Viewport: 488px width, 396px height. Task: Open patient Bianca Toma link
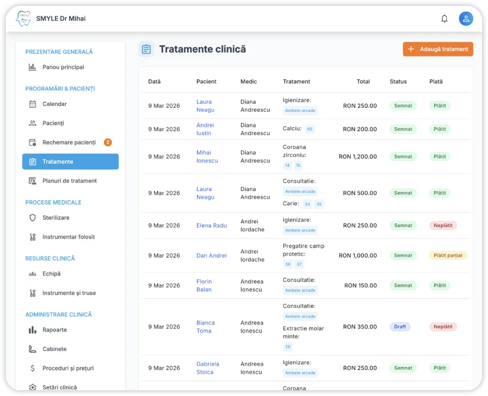(x=205, y=327)
